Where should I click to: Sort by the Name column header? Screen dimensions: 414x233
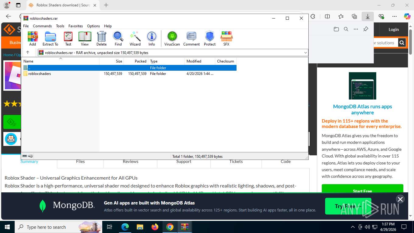(x=60, y=61)
